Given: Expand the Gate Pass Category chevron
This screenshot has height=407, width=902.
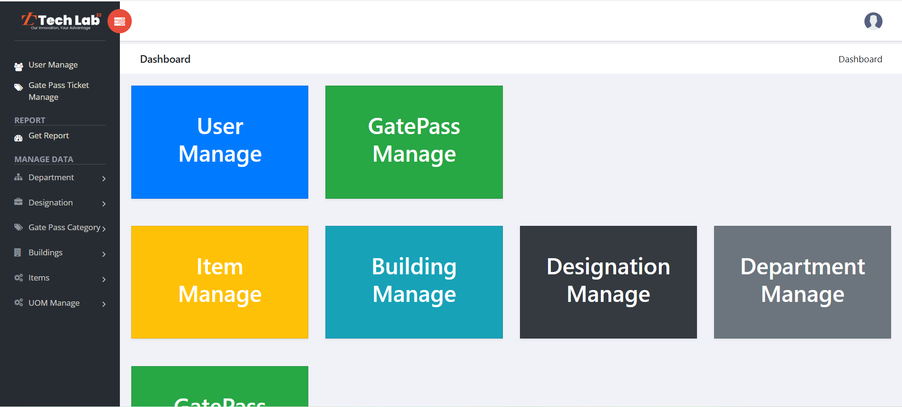Looking at the screenshot, I should tap(104, 229).
